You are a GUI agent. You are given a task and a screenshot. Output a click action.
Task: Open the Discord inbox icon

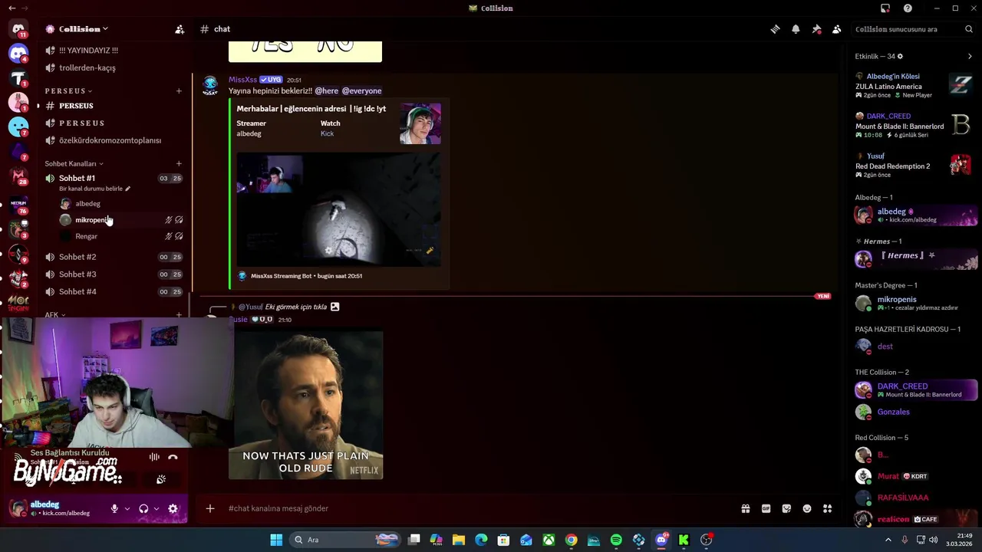click(x=885, y=8)
